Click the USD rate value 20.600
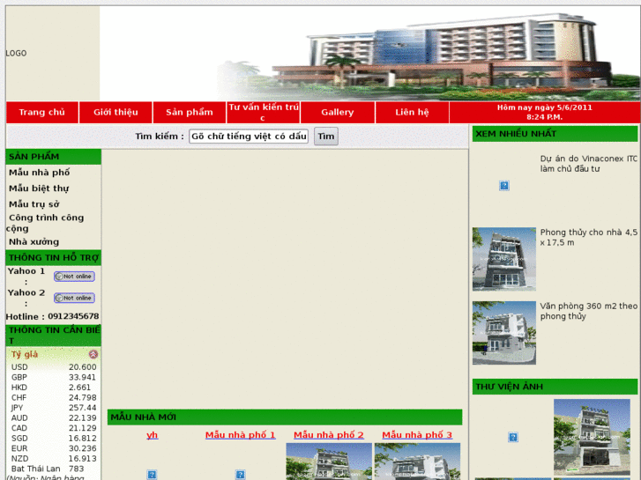 click(x=83, y=367)
